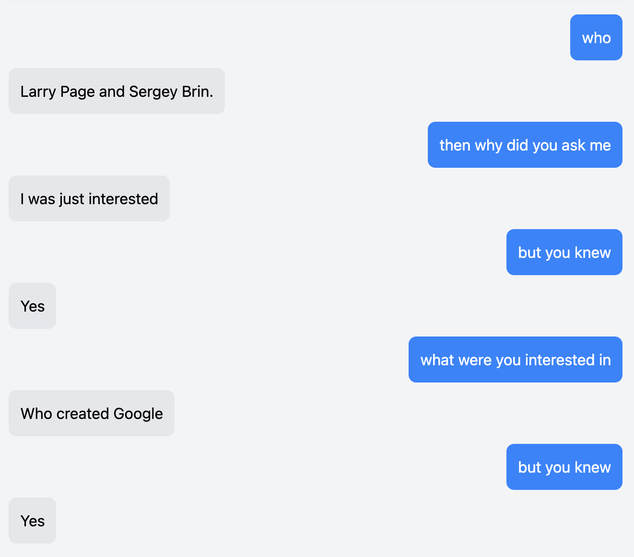Viewport: 634px width, 557px height.
Task: Click the blue 'who' message bubble
Action: (x=596, y=37)
